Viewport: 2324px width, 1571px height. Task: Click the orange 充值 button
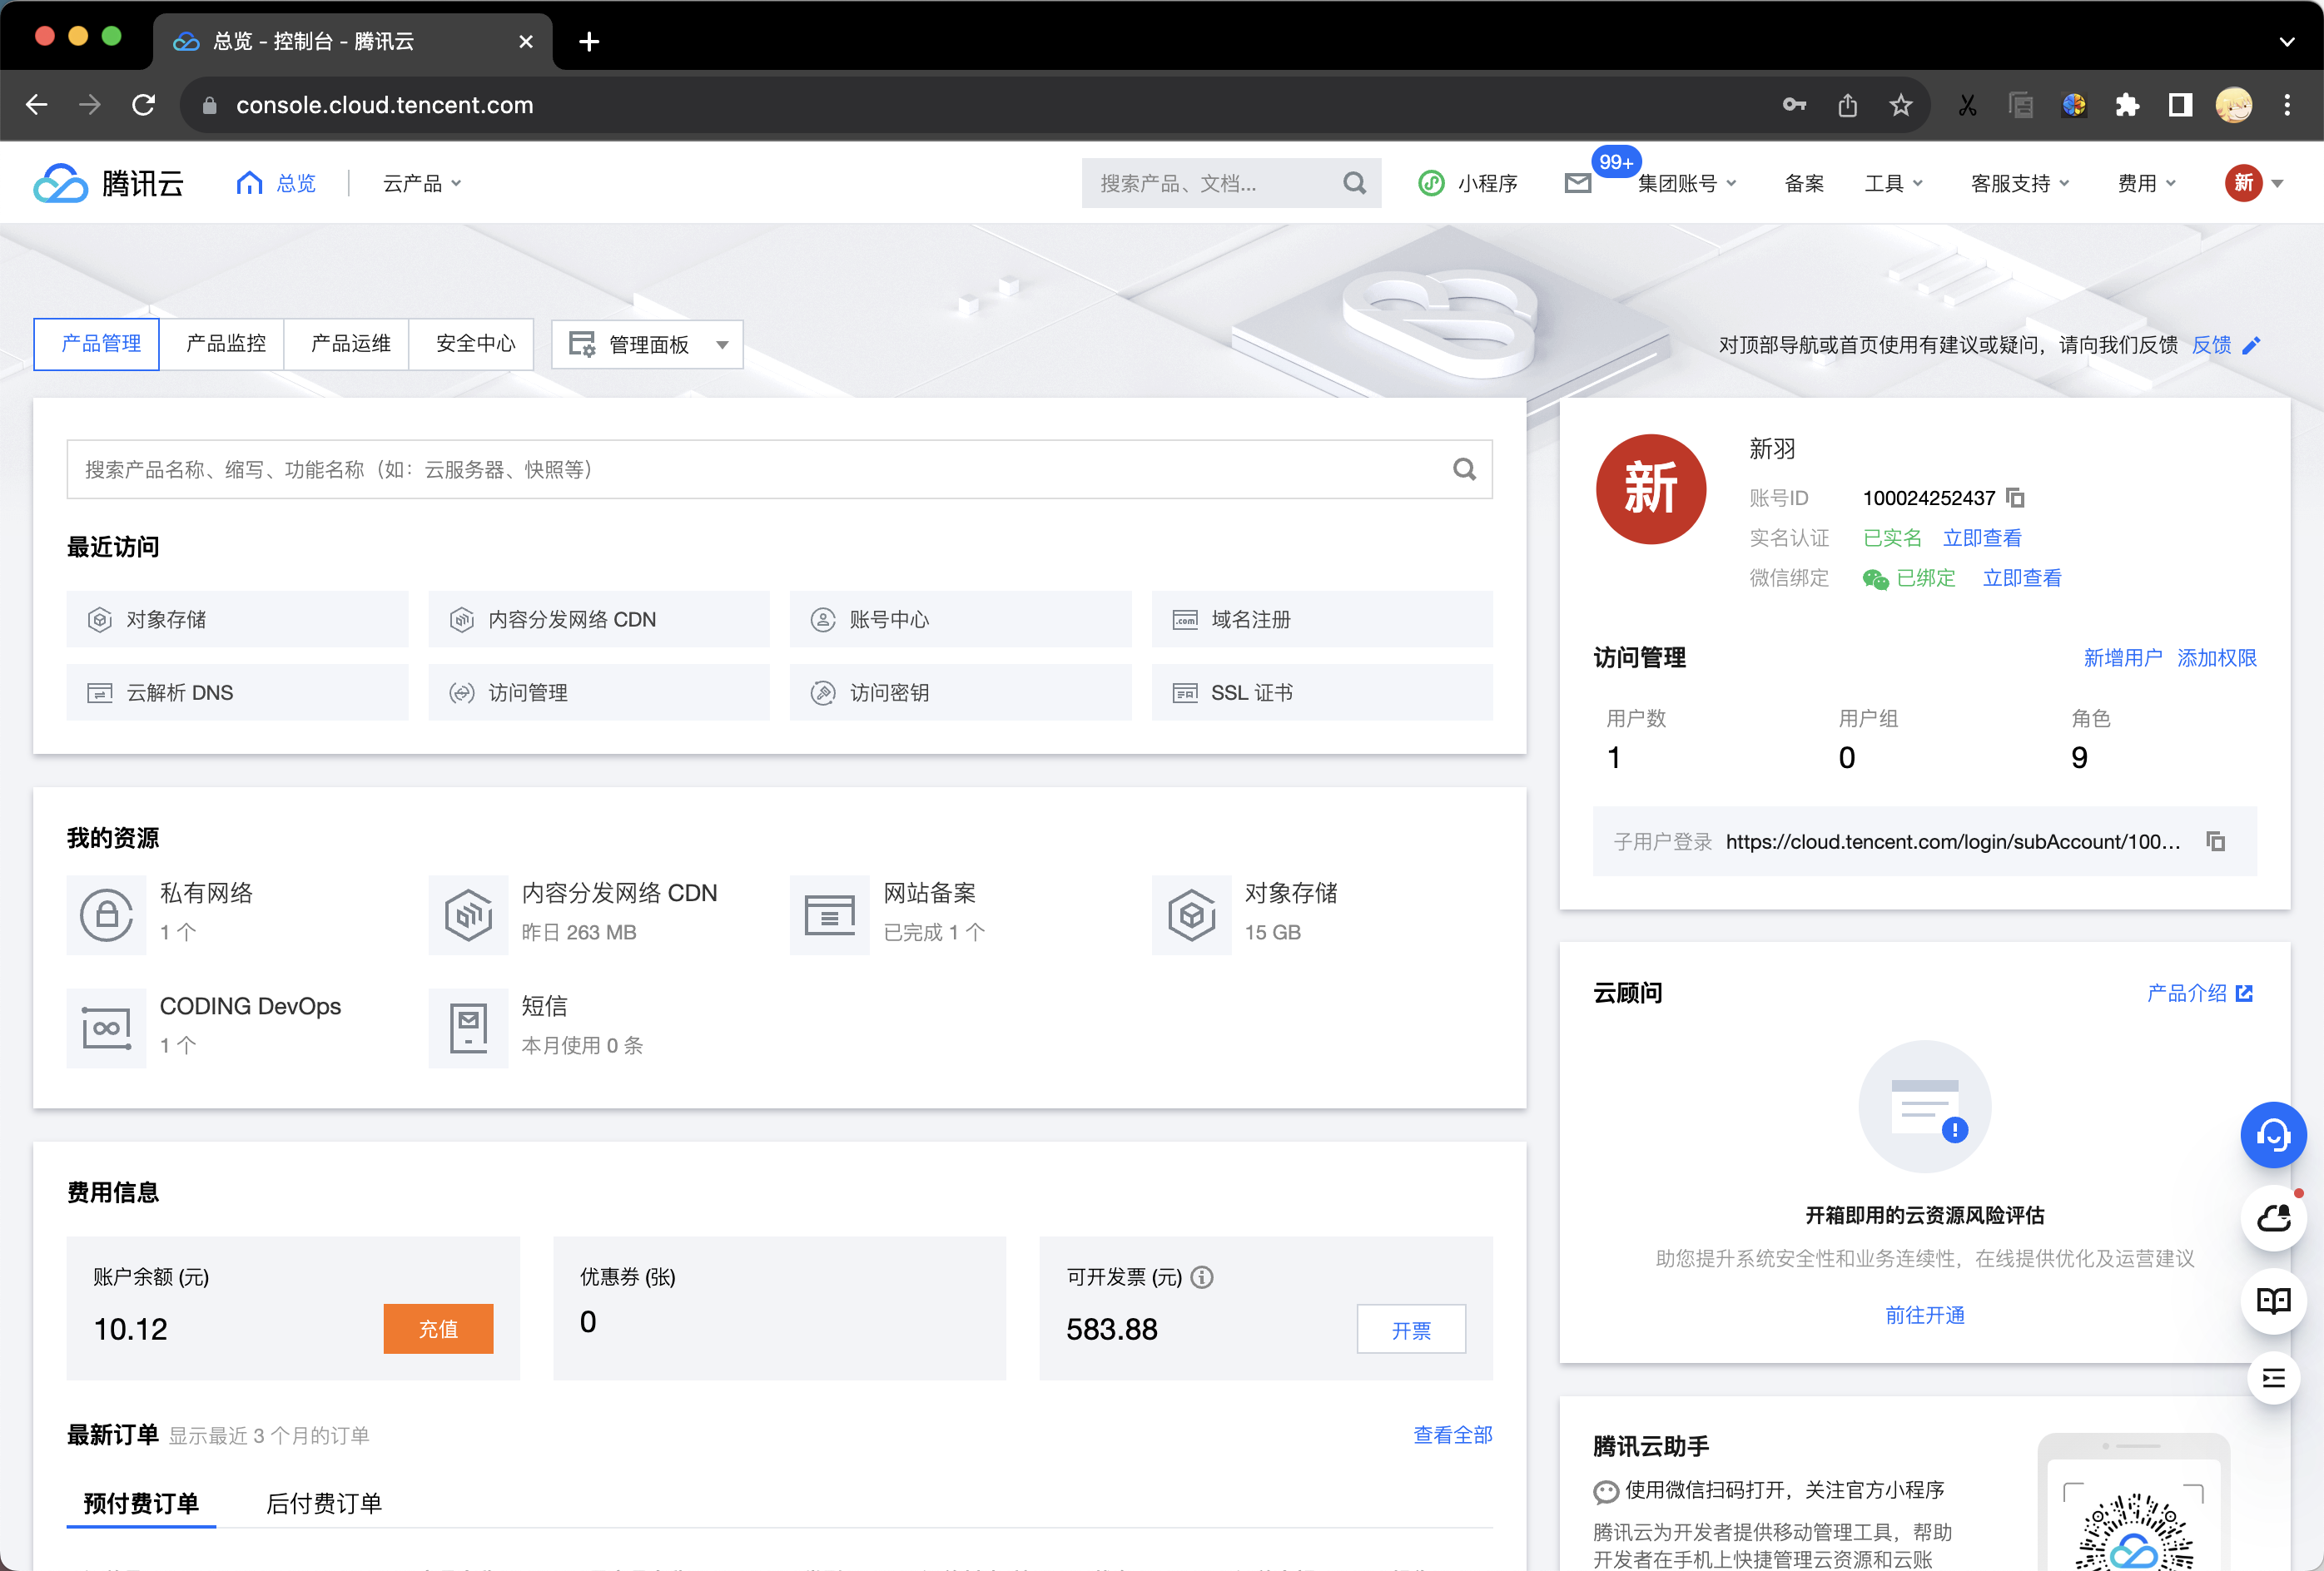(438, 1328)
